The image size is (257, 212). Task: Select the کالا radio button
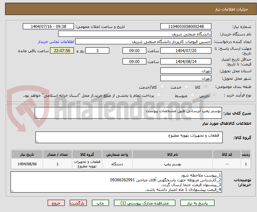[206, 87]
